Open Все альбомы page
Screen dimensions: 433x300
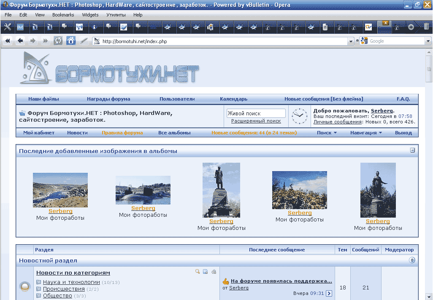174,133
